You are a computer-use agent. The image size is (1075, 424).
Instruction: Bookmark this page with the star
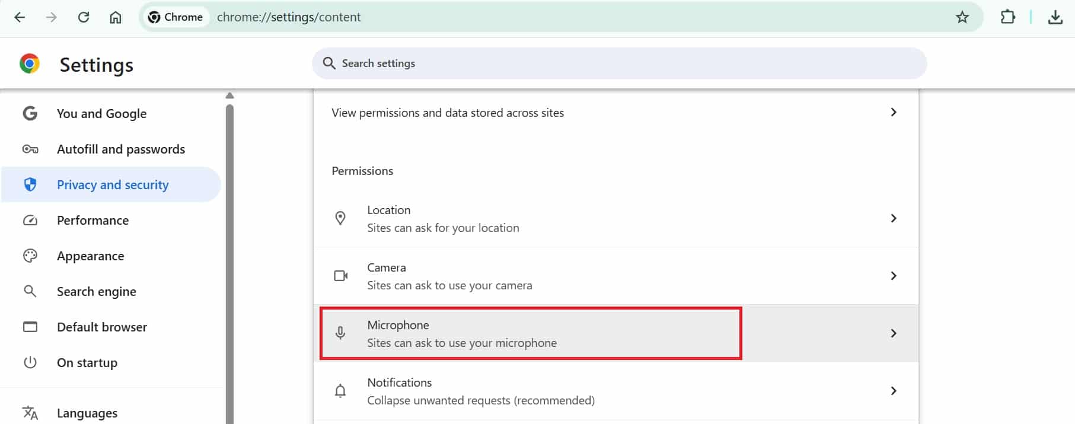tap(962, 17)
